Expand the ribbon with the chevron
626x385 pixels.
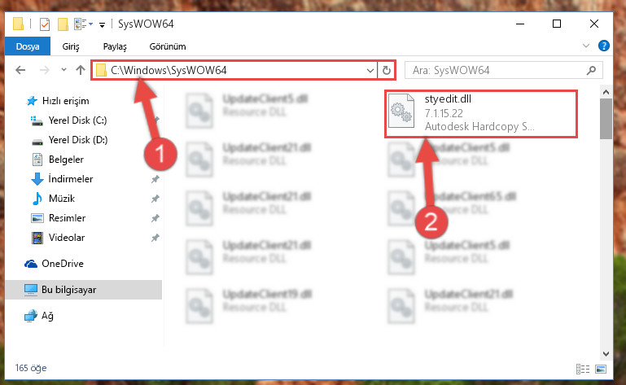point(585,46)
